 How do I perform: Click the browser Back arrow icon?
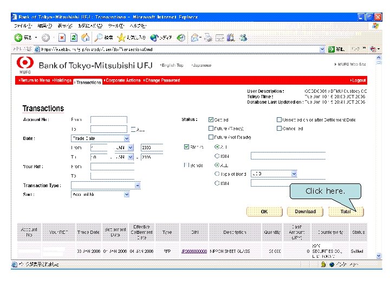[18, 37]
